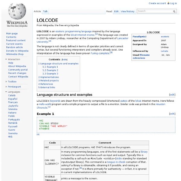Screen dimensions: 181x181
Task: Open the Turing-complete link
Action: coord(100,53)
